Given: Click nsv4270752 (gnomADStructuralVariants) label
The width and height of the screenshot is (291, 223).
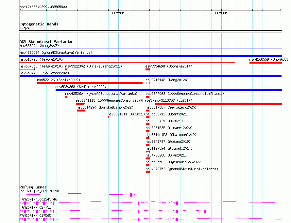Looking at the screenshot, I should 182,169.
